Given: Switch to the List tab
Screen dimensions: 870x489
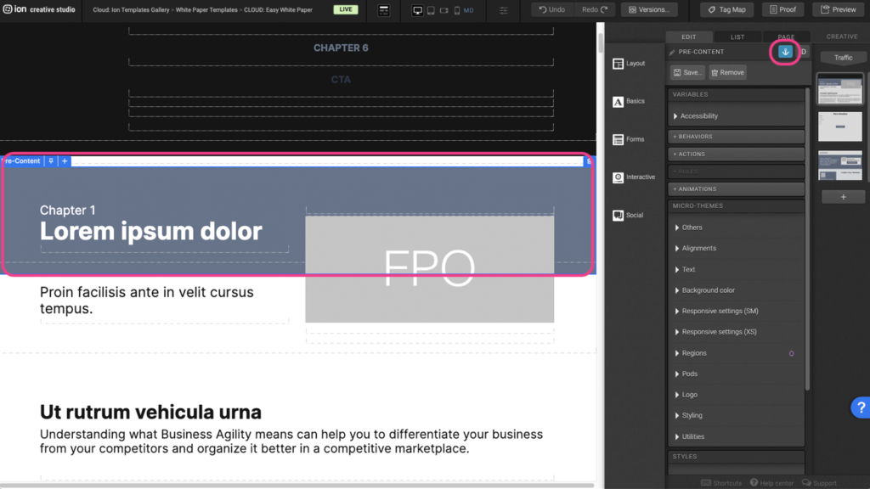Looking at the screenshot, I should (x=737, y=37).
